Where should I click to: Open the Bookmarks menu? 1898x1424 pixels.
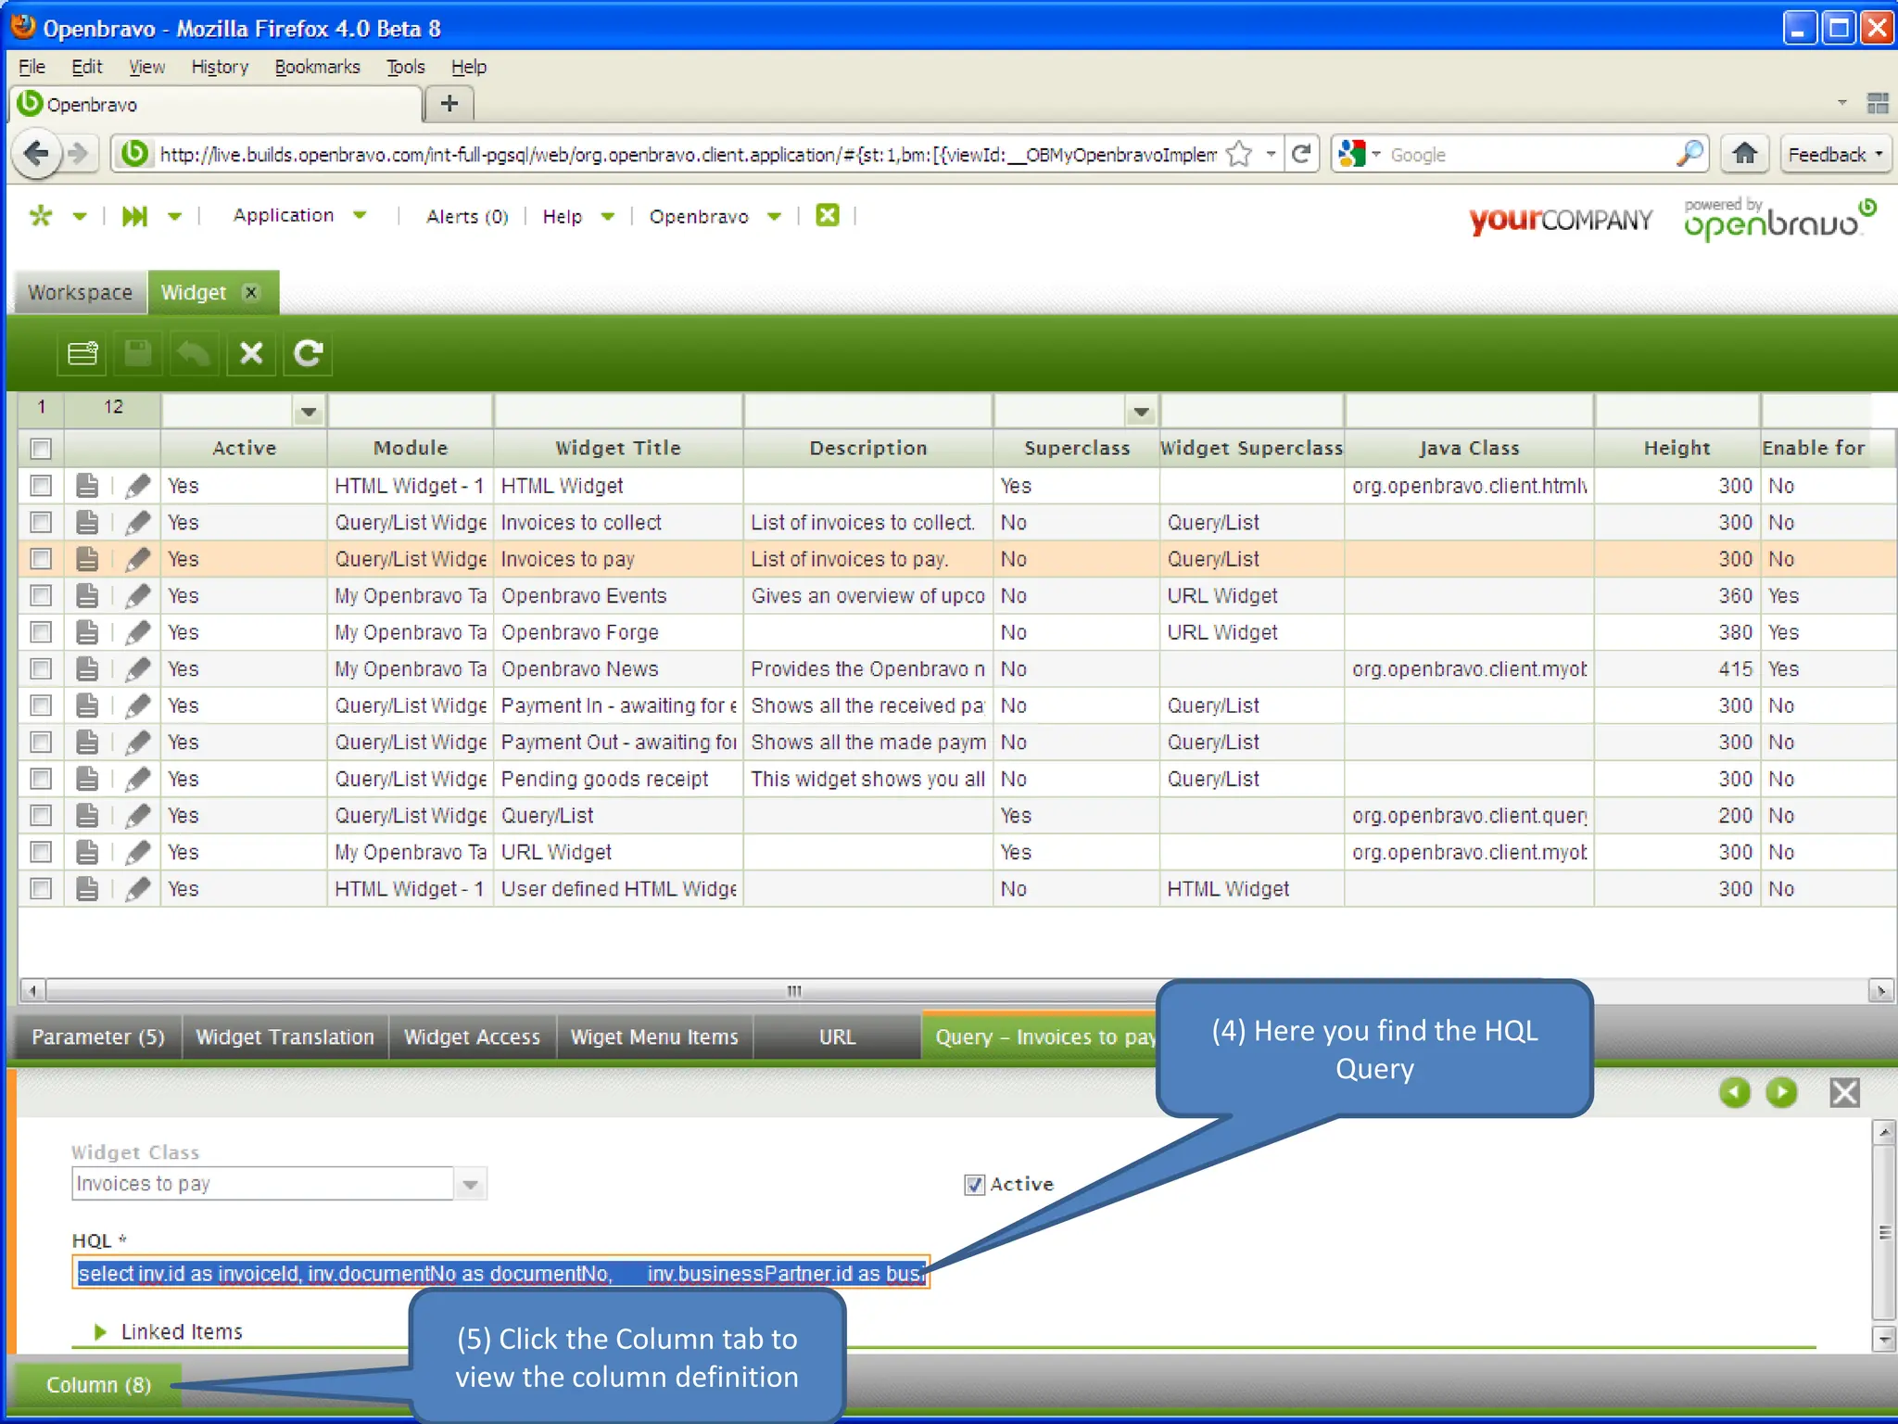tap(317, 67)
